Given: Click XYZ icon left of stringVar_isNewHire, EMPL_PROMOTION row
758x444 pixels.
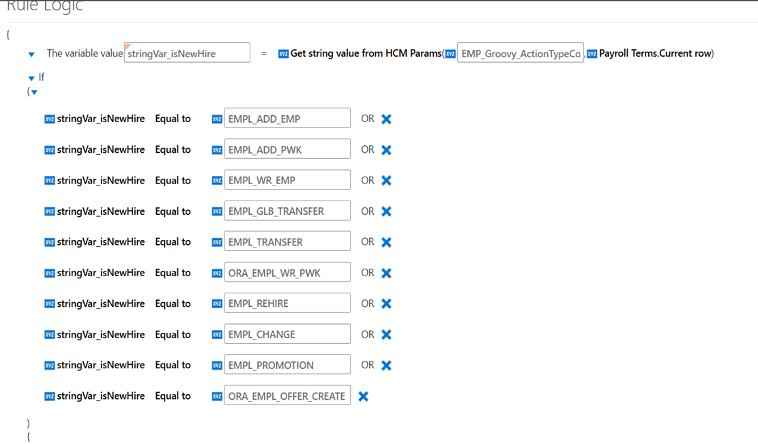Looking at the screenshot, I should click(49, 366).
